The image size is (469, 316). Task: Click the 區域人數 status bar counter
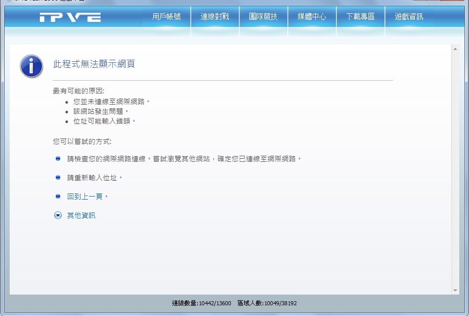[x=267, y=303]
